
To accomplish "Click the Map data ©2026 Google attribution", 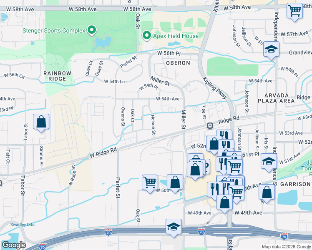I will pos(287,247).
